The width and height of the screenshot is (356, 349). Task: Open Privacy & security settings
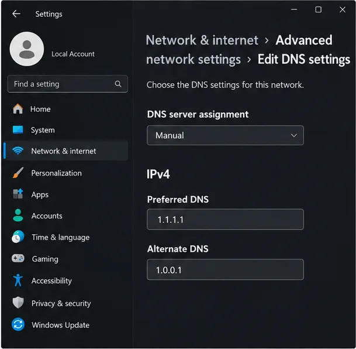click(x=66, y=303)
